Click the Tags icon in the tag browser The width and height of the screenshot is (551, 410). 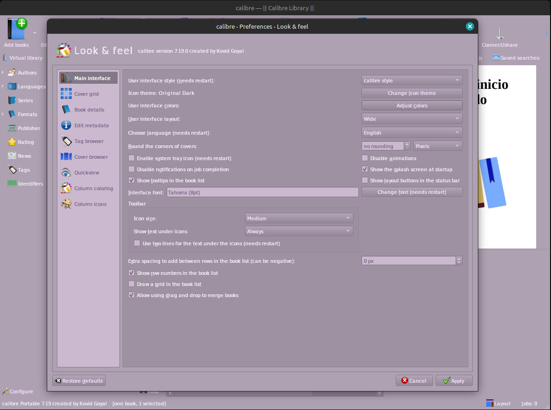click(x=12, y=170)
